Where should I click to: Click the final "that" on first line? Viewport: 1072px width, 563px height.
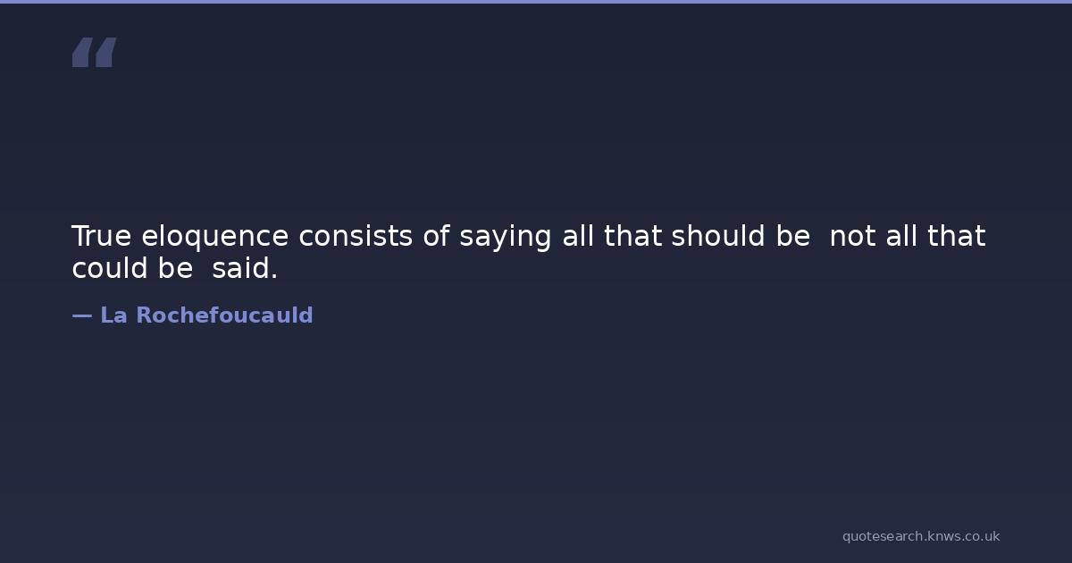[956, 237]
